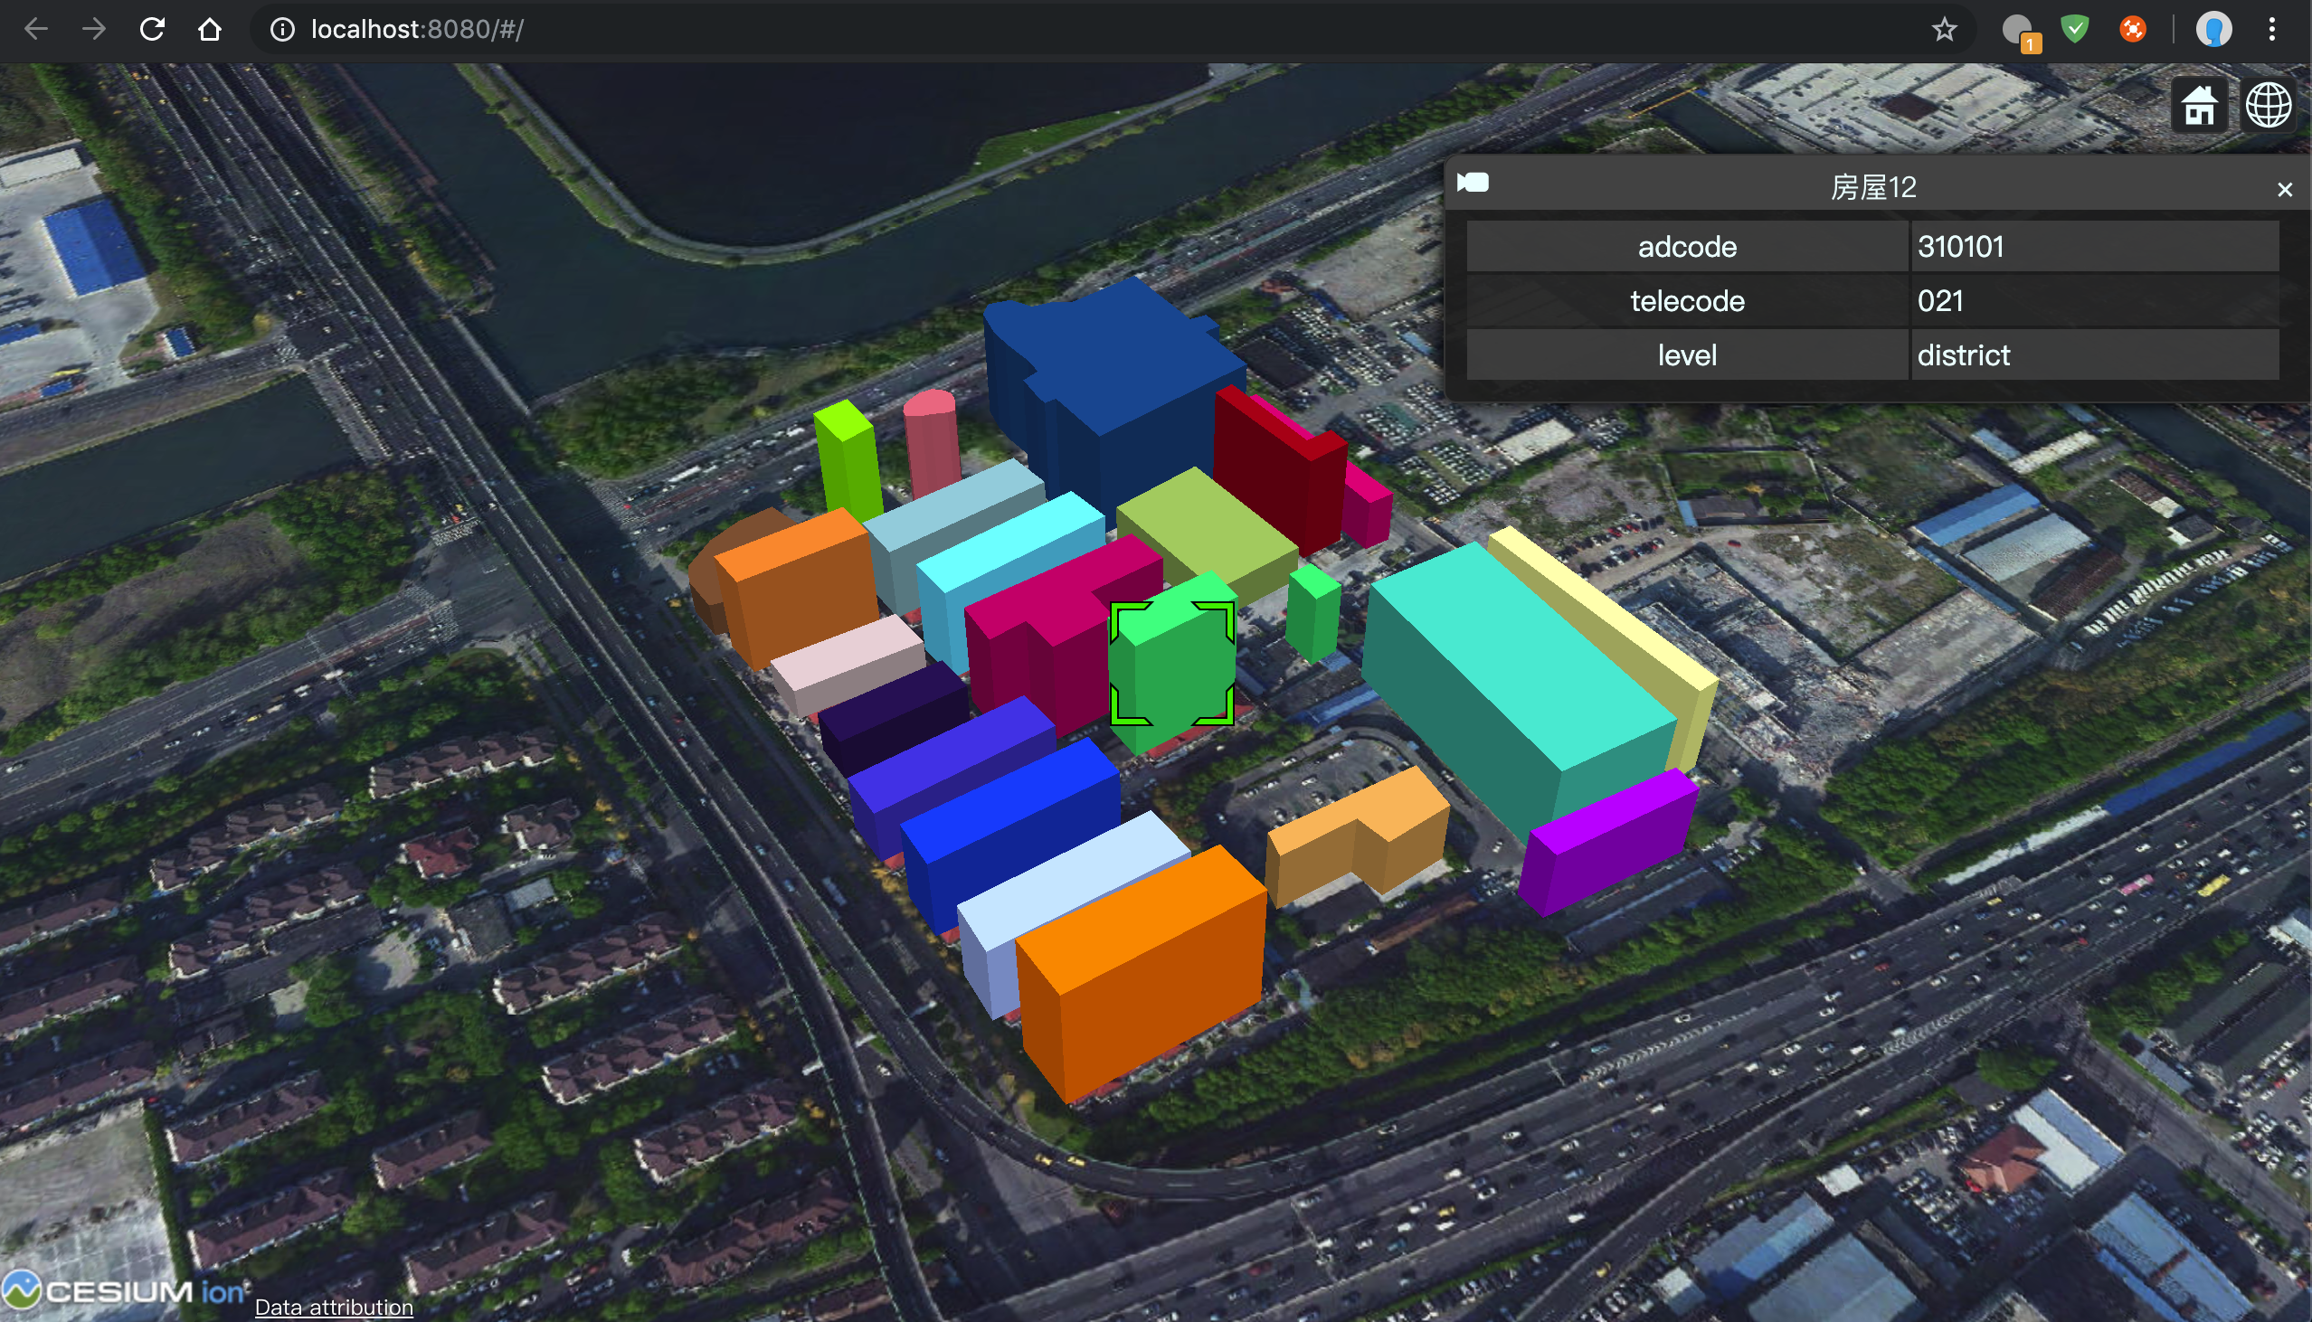The image size is (2312, 1322).
Task: Open the Data attribution link
Action: [x=333, y=1306]
